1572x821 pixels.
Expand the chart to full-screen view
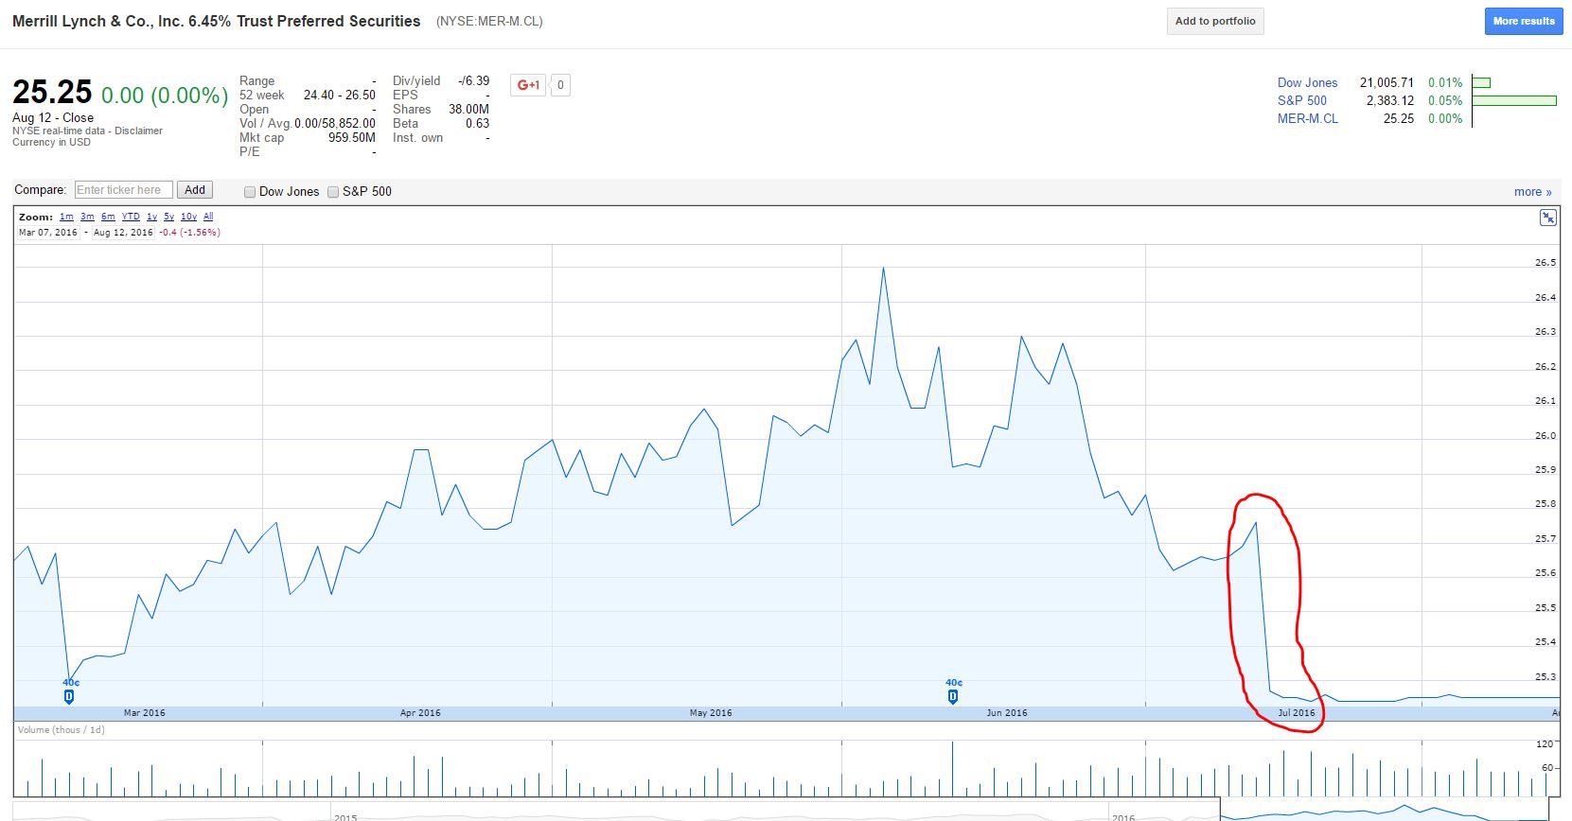1547,218
